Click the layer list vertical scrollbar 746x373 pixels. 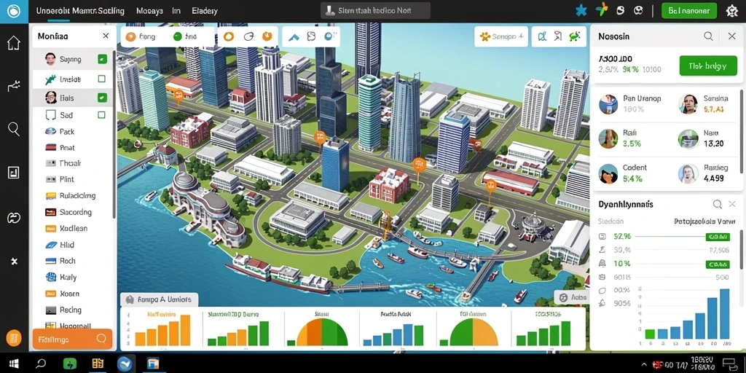pos(114,133)
